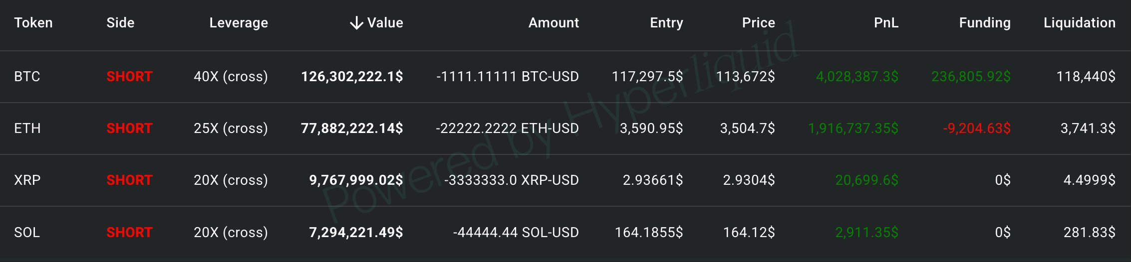
Task: Open the ETH token row
Action: coord(565,129)
